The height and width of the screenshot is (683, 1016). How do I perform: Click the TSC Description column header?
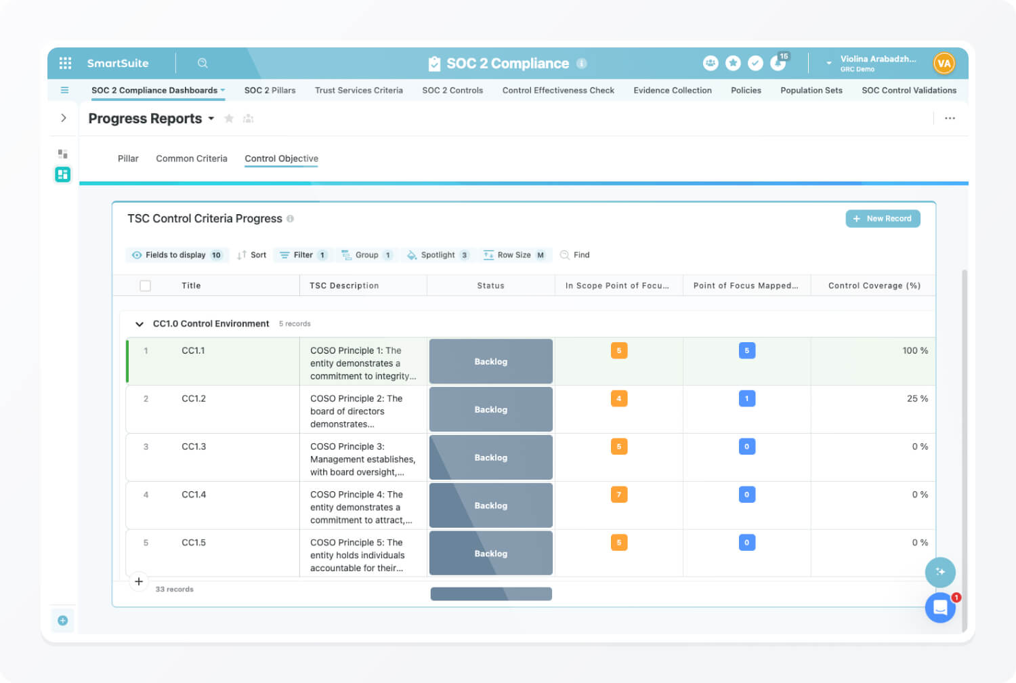[363, 285]
